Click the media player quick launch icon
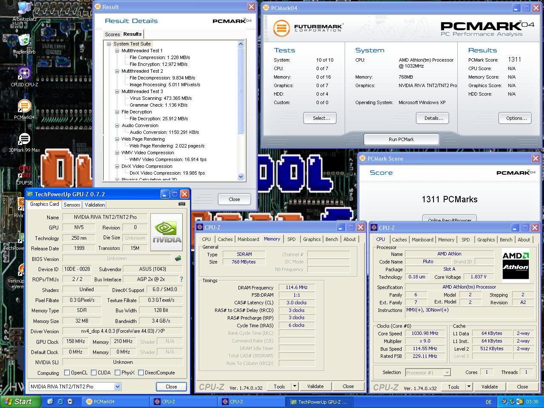 (x=70, y=401)
